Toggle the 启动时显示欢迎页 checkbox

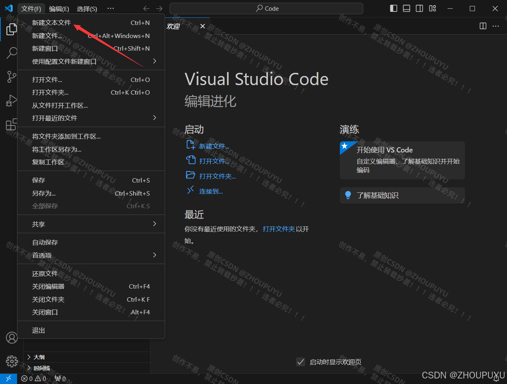pos(301,362)
